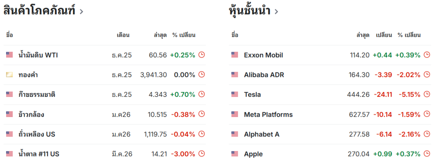
Task: Click the เดือน column header
Action: pos(123,35)
